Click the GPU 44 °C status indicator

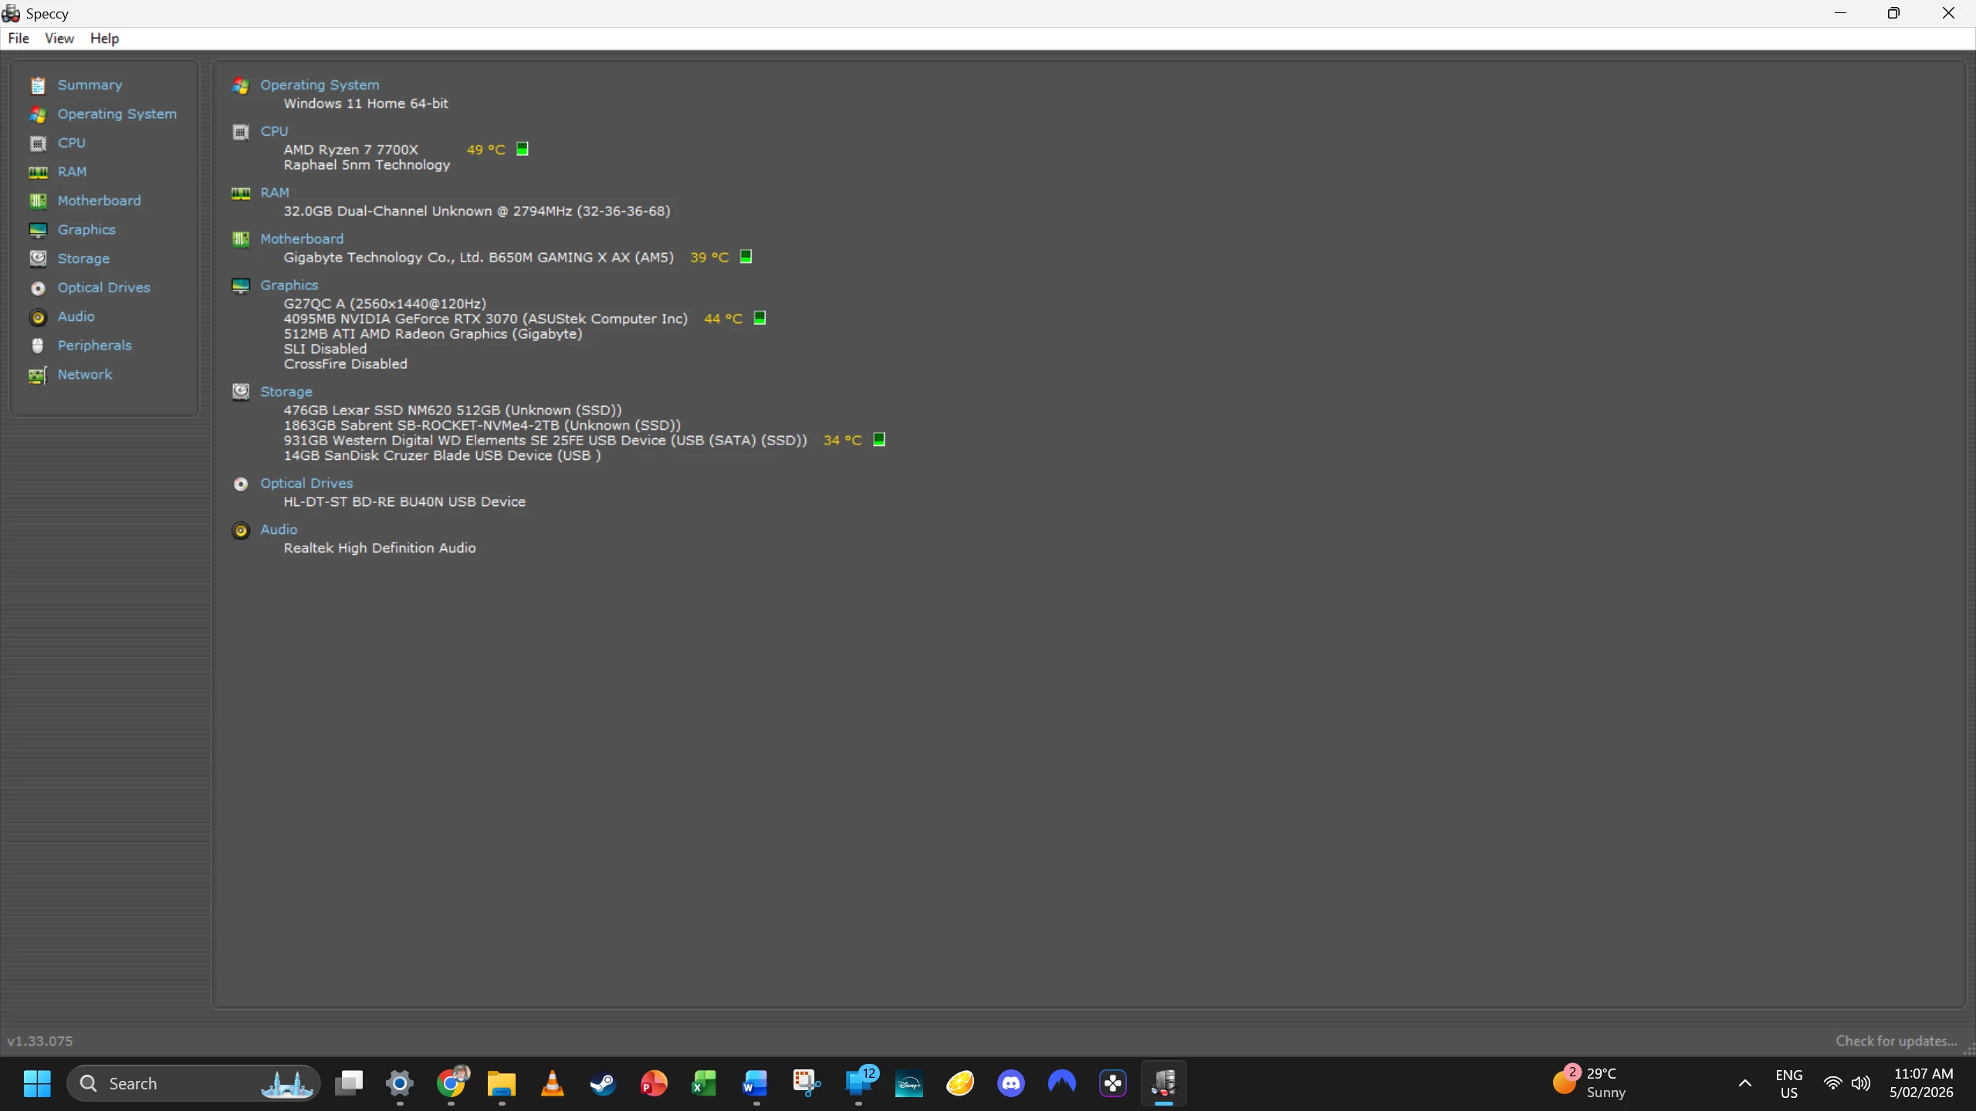point(760,318)
